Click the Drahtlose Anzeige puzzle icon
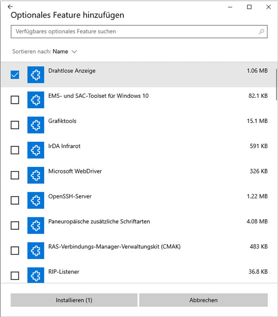Image resolution: width=278 pixels, height=317 pixels. 35,75
